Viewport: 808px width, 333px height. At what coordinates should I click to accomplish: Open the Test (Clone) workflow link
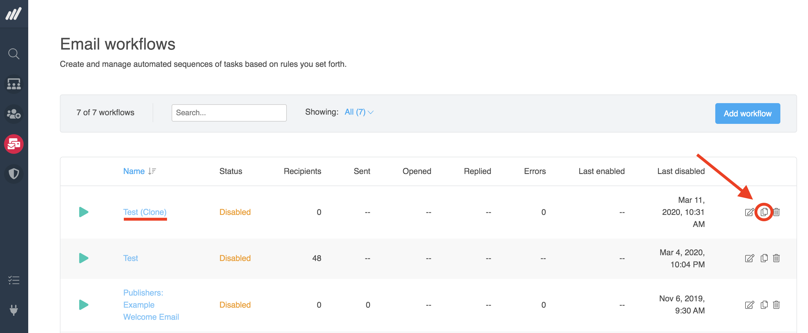click(x=145, y=212)
